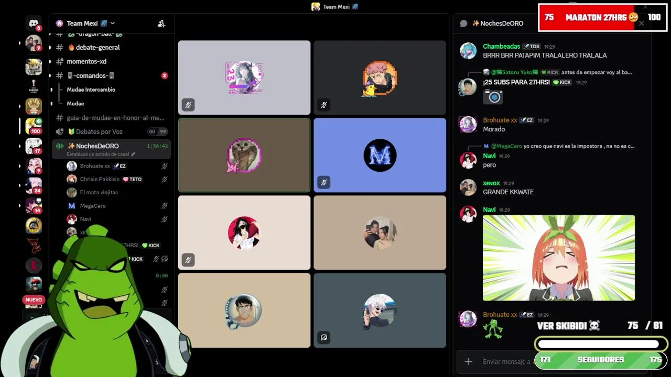Click mute indicator on purple anime girl tile
This screenshot has width=671, height=377.
tap(188, 105)
